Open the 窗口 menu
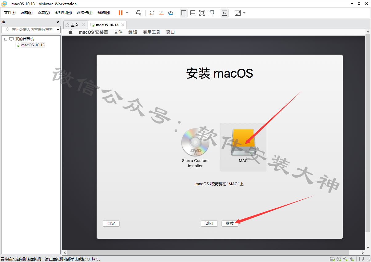This screenshot has width=371, height=262. coord(170,32)
